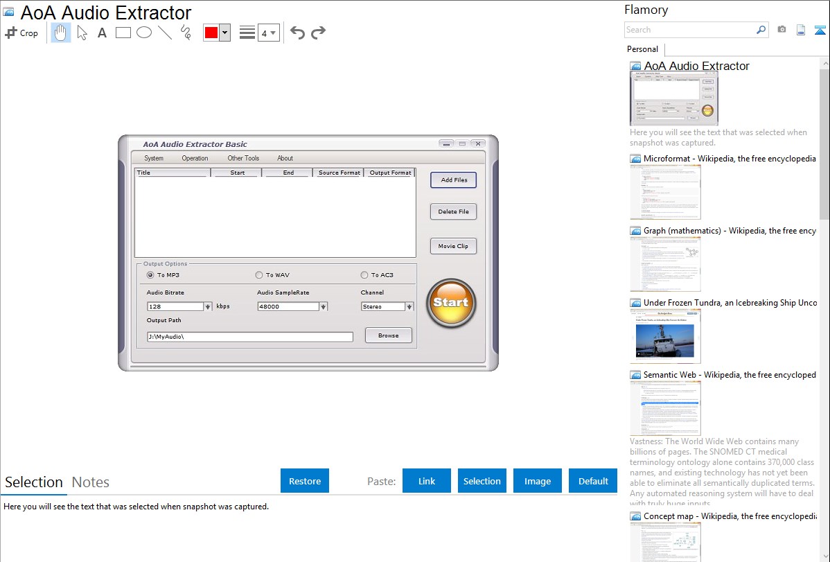Click the Source Format column header

(339, 173)
